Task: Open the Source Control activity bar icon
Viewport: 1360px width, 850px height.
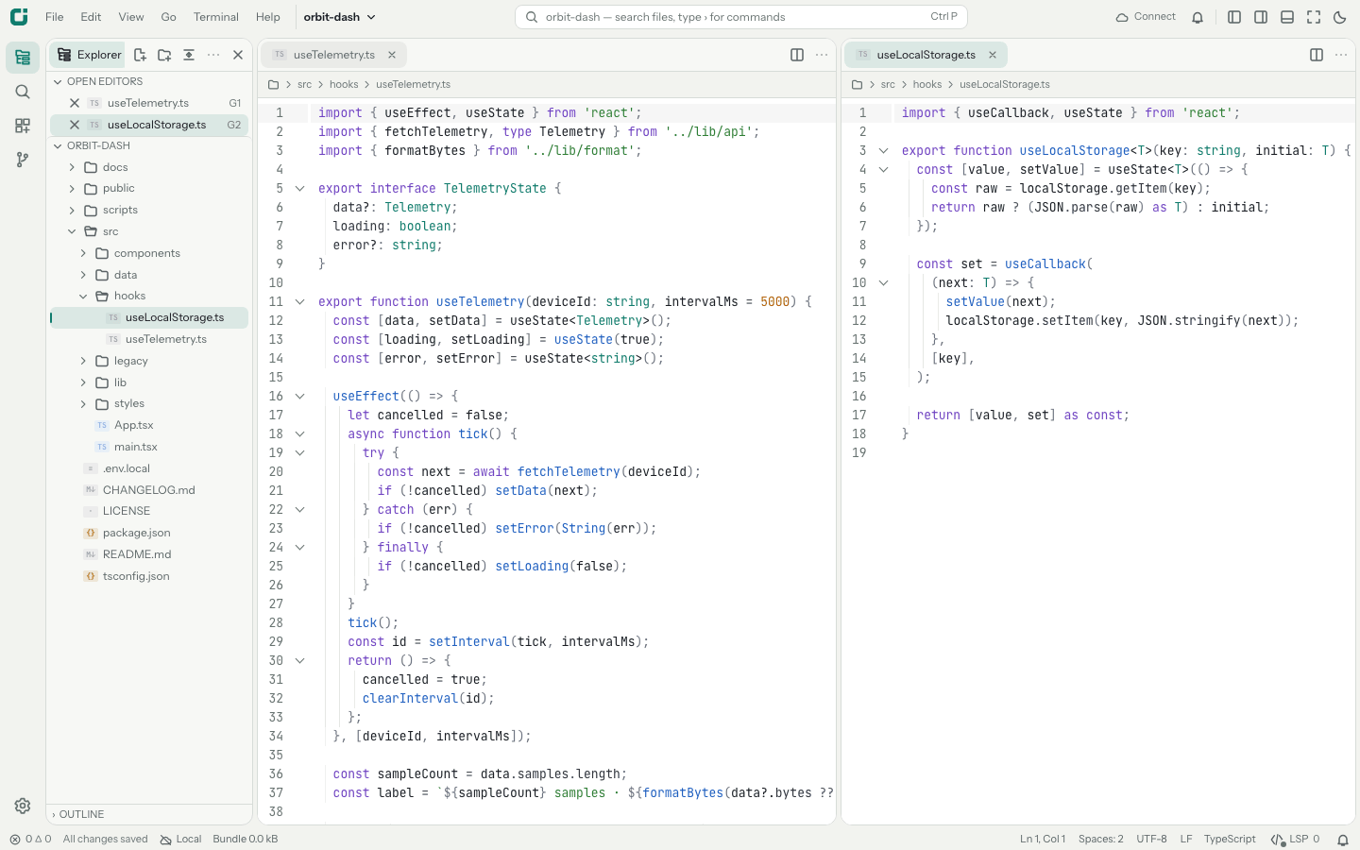Action: pos(23,160)
